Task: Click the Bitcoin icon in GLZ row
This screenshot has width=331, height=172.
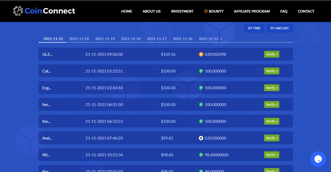Action: tap(201, 54)
